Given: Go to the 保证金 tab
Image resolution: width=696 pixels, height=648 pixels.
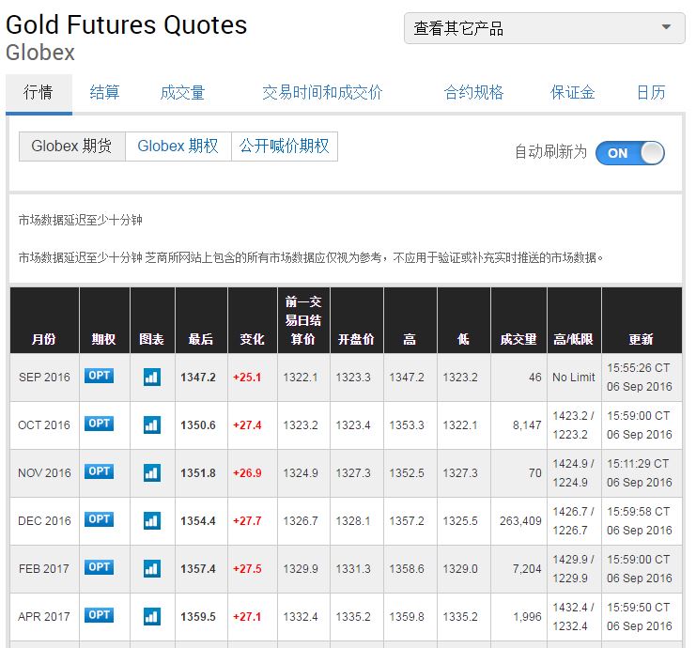Looking at the screenshot, I should tap(572, 92).
